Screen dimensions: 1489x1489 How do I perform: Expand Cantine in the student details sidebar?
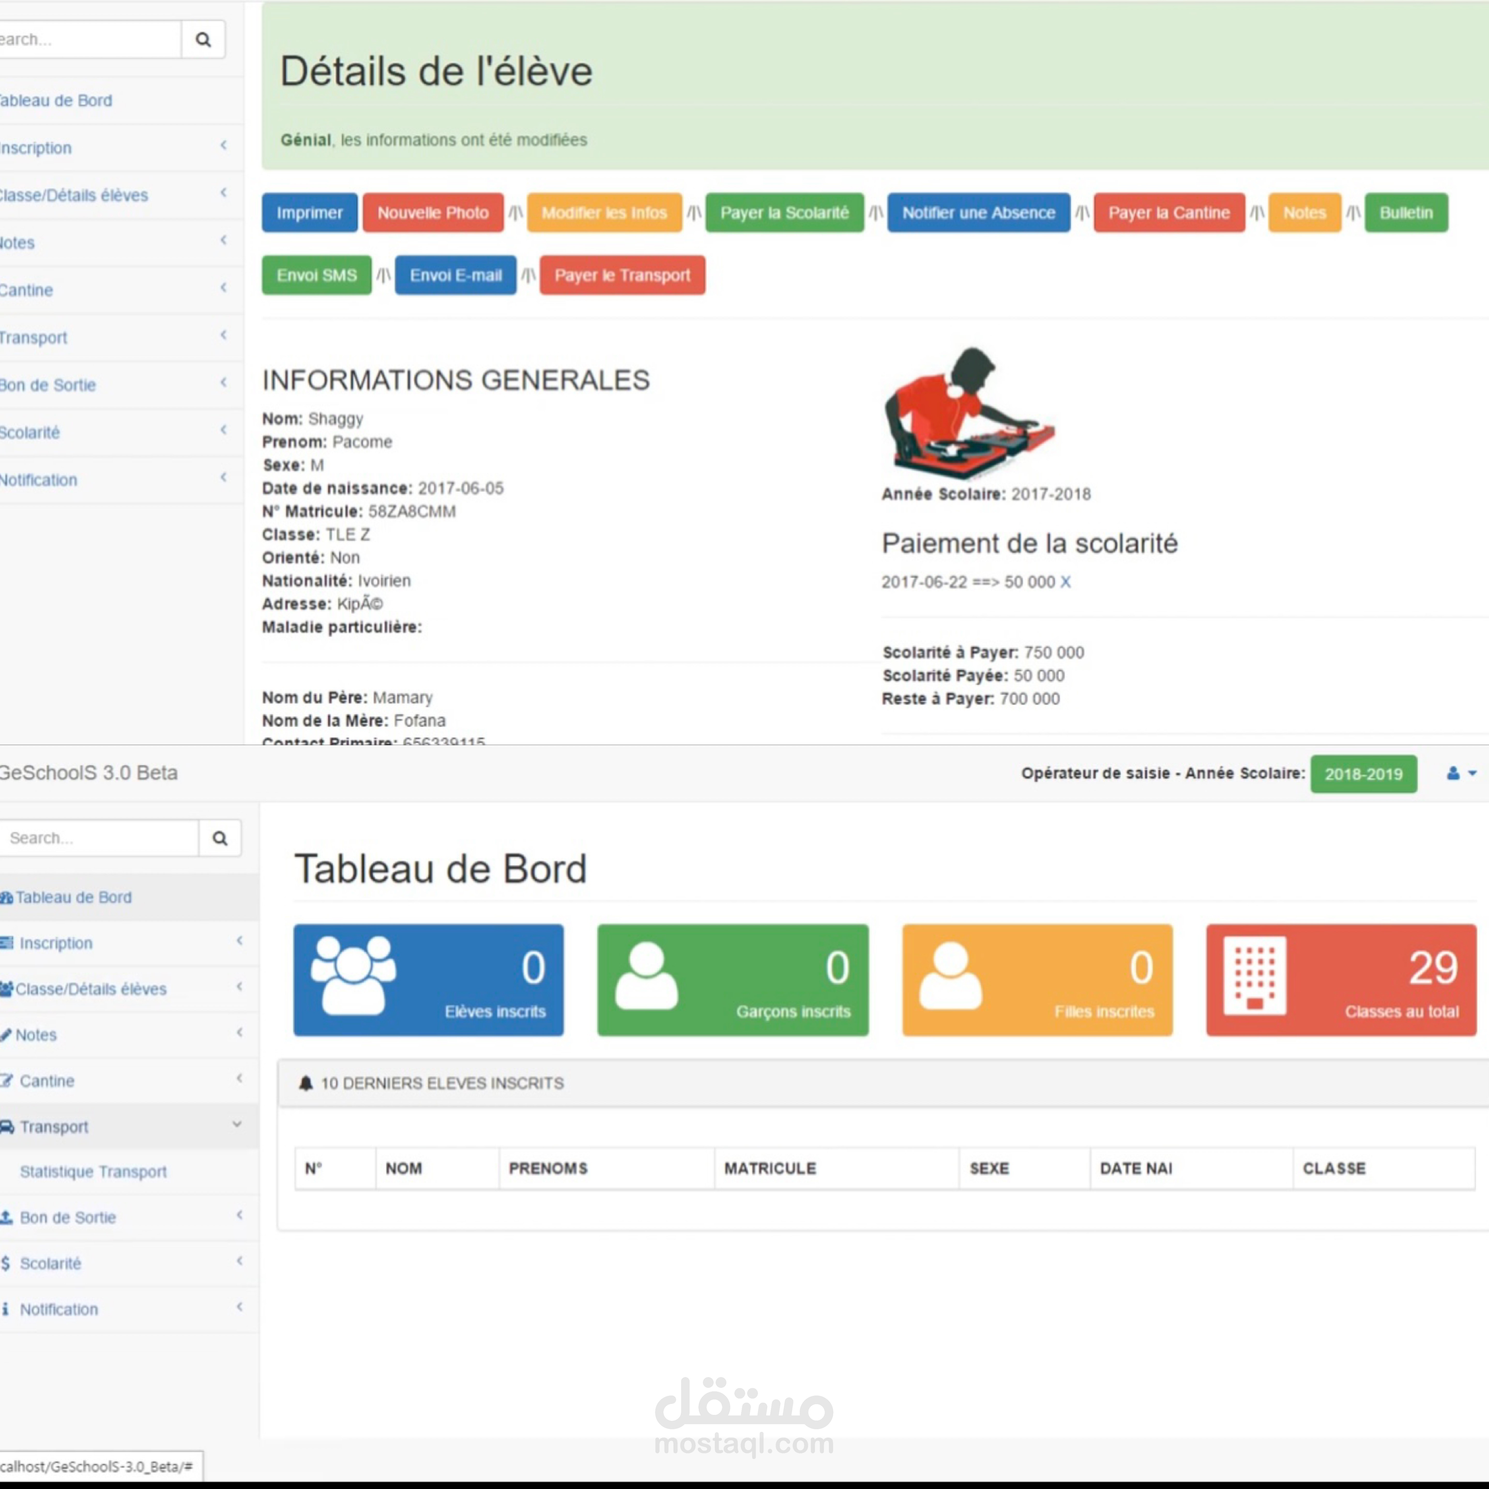[224, 287]
